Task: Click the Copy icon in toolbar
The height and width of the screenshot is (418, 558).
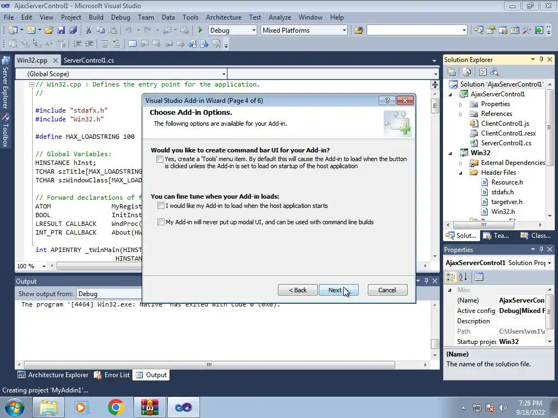Action: click(101, 30)
